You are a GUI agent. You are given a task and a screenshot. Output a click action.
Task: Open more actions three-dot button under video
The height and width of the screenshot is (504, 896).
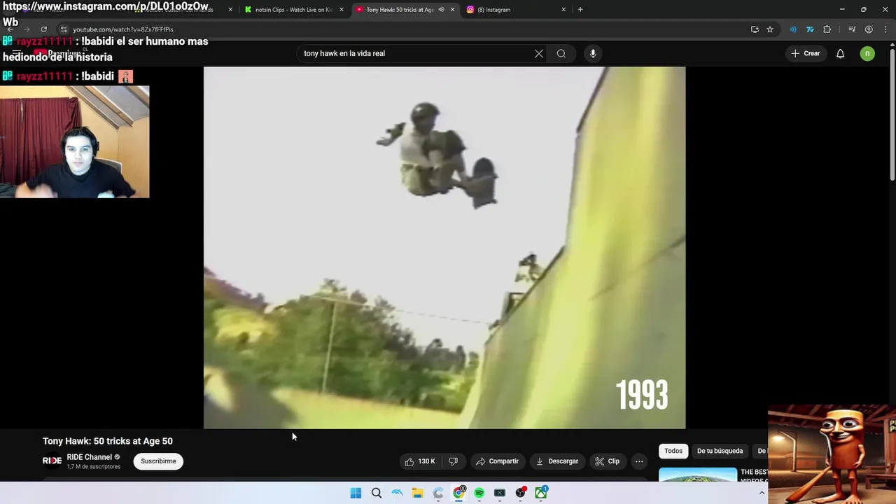(x=639, y=461)
